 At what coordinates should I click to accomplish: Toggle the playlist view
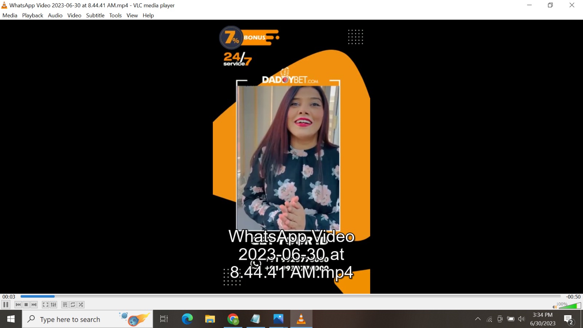[65, 305]
